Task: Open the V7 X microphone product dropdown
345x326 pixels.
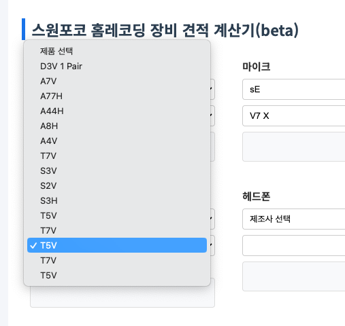Action: click(293, 115)
